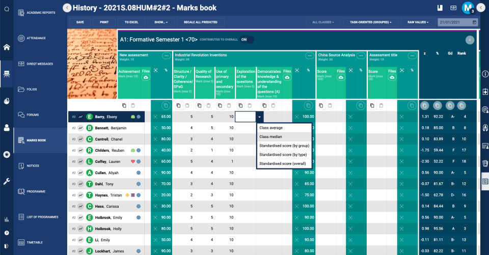Open the calendar icon in the date field

(x=474, y=22)
